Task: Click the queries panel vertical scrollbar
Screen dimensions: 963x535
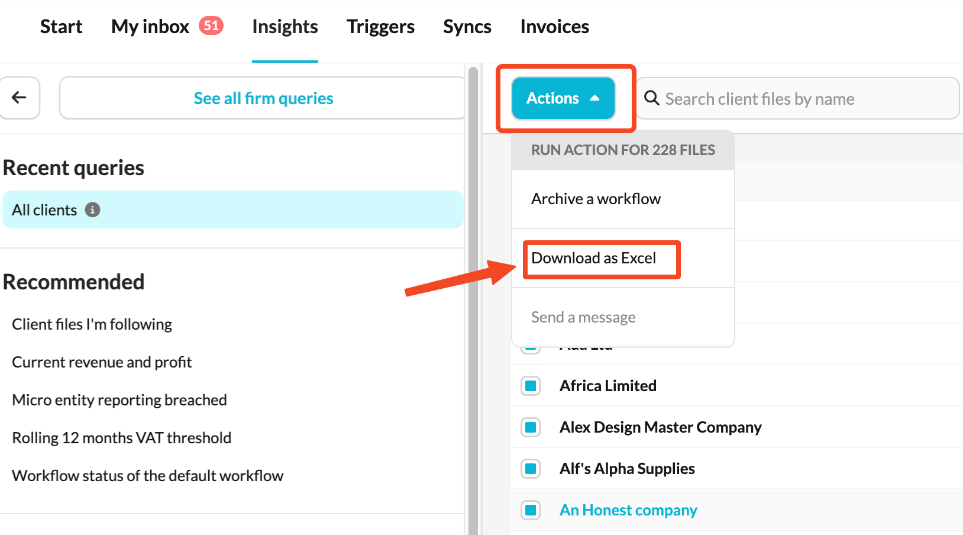Action: pyautogui.click(x=473, y=296)
